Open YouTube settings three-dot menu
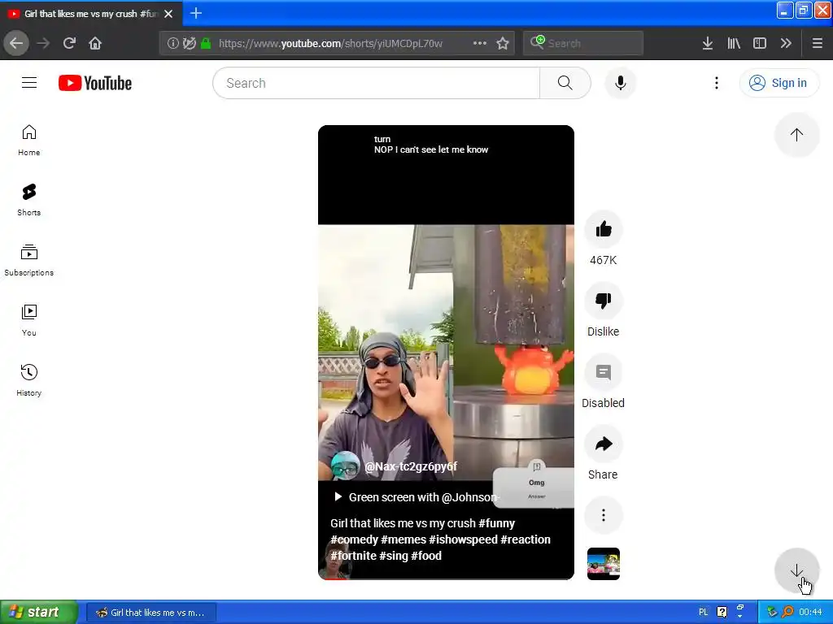 717,83
